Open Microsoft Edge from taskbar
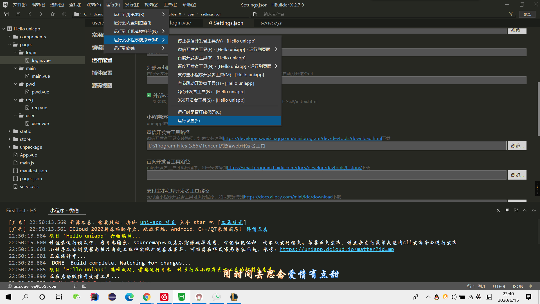 pyautogui.click(x=129, y=297)
